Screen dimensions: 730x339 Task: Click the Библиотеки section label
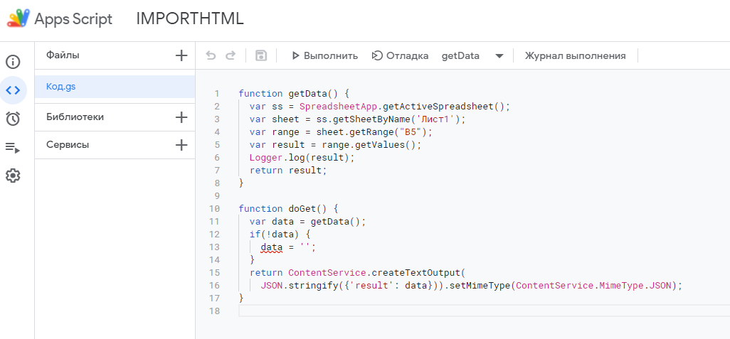click(x=75, y=117)
